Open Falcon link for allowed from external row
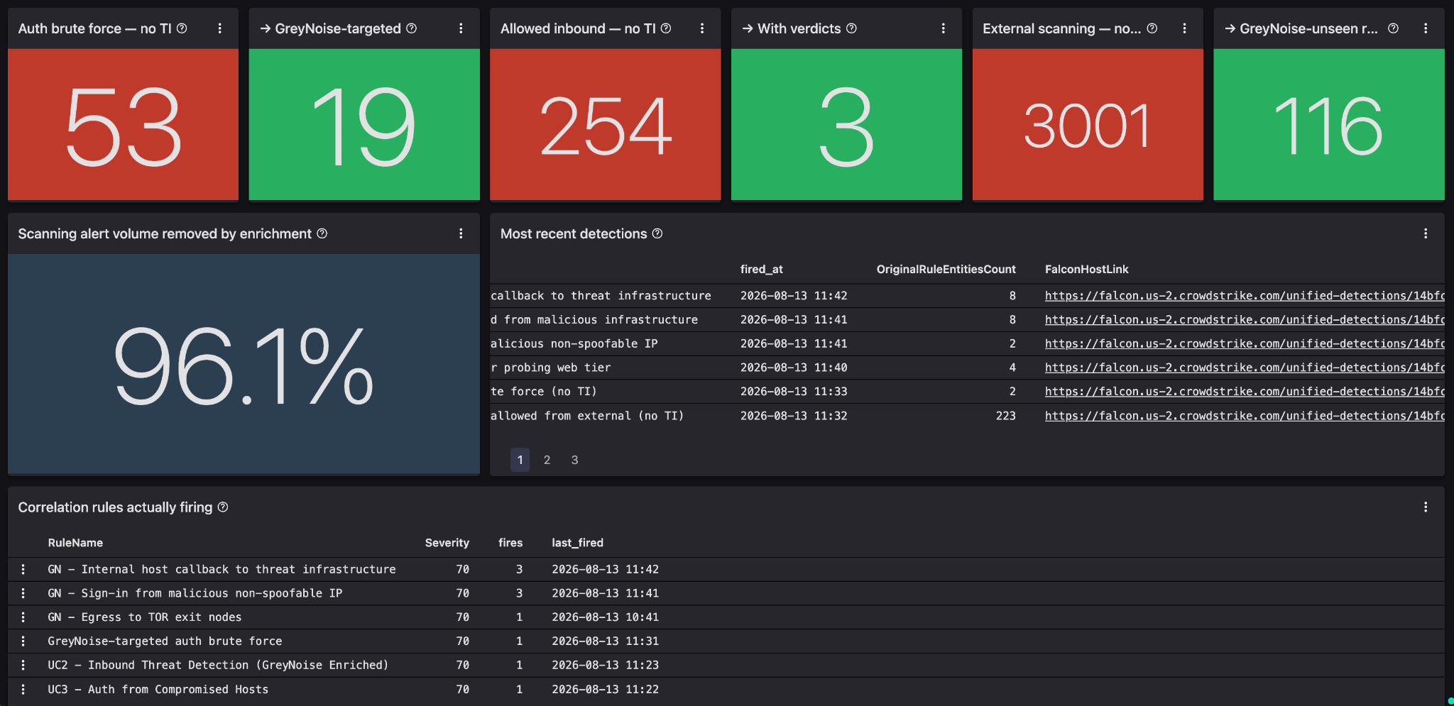1454x706 pixels. point(1245,416)
